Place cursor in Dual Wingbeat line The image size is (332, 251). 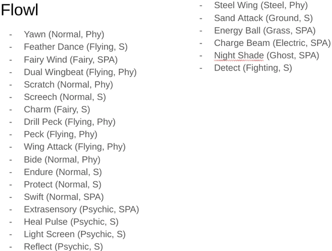(x=80, y=72)
